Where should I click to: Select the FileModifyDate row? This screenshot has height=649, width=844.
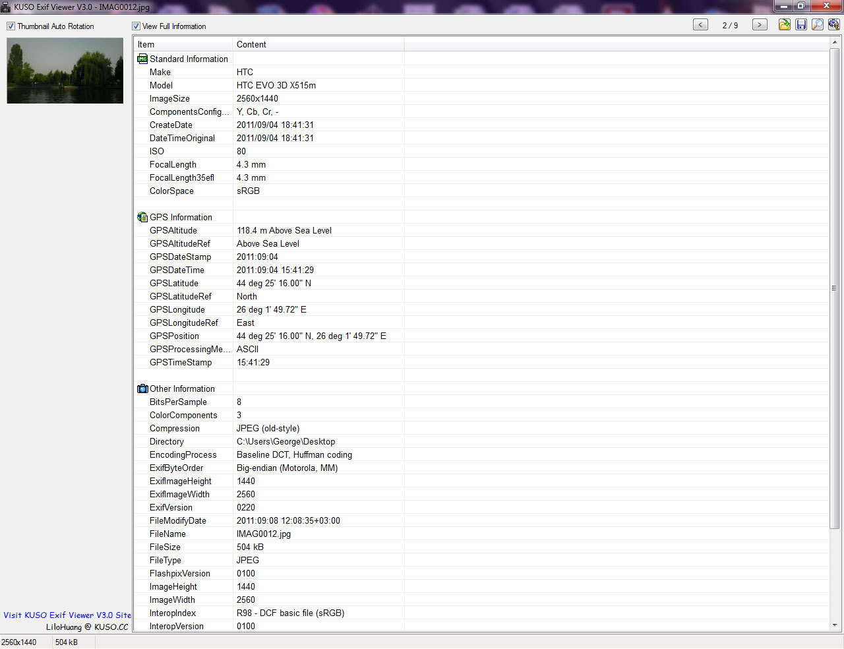point(481,520)
